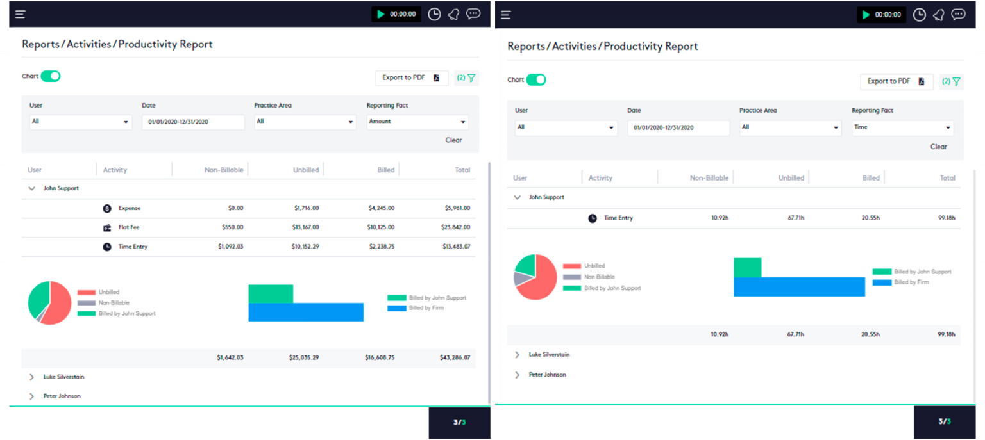Click page counter 3/3 in left window

pyautogui.click(x=459, y=422)
